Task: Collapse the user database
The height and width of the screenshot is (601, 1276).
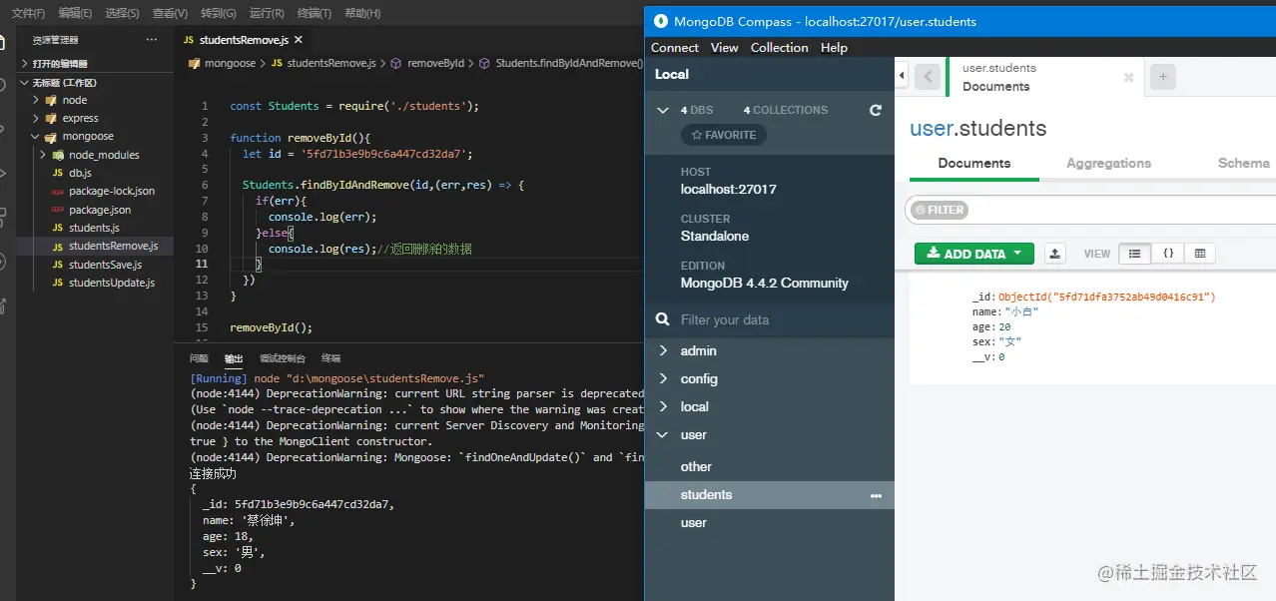Action: (663, 434)
